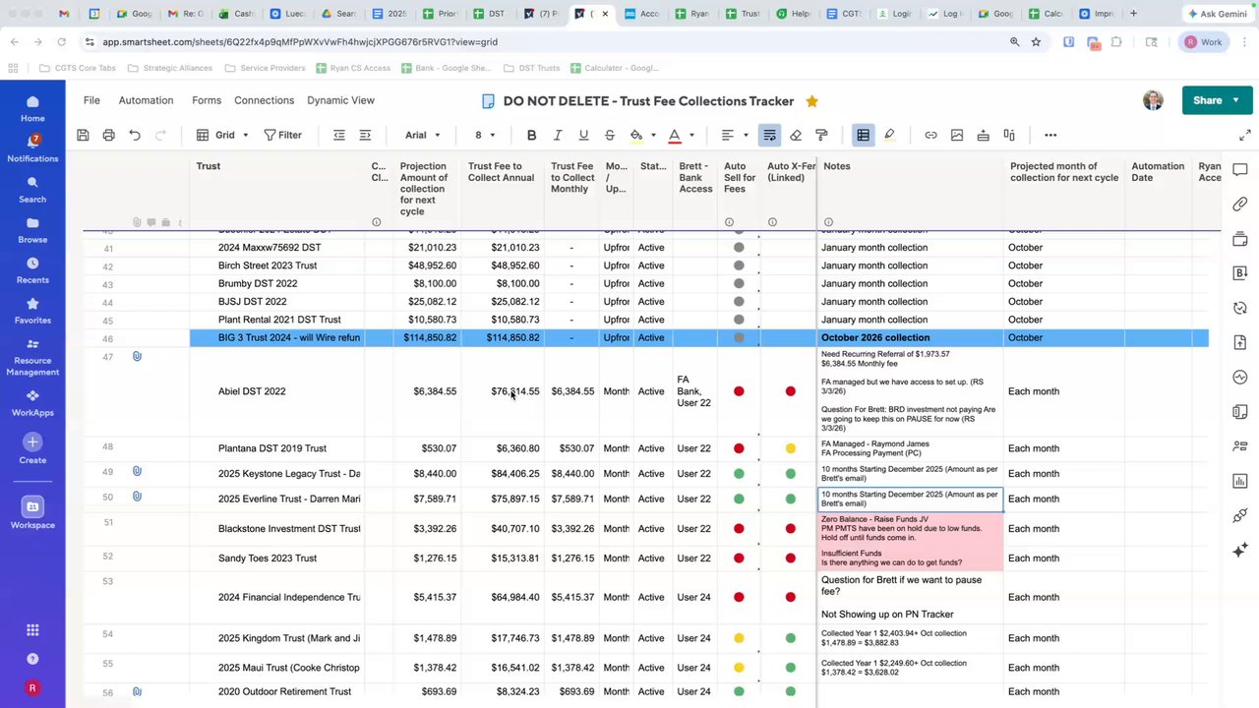
Task: Toggle bold formatting
Action: click(x=531, y=135)
